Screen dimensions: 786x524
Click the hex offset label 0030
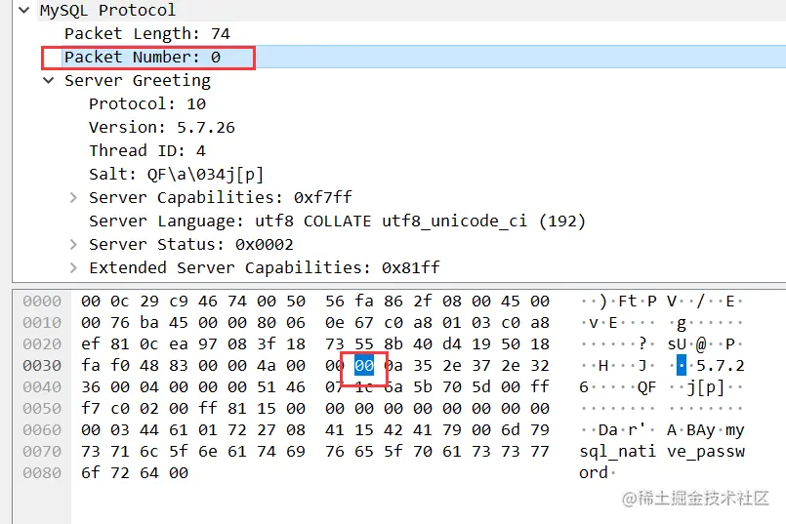coord(42,366)
